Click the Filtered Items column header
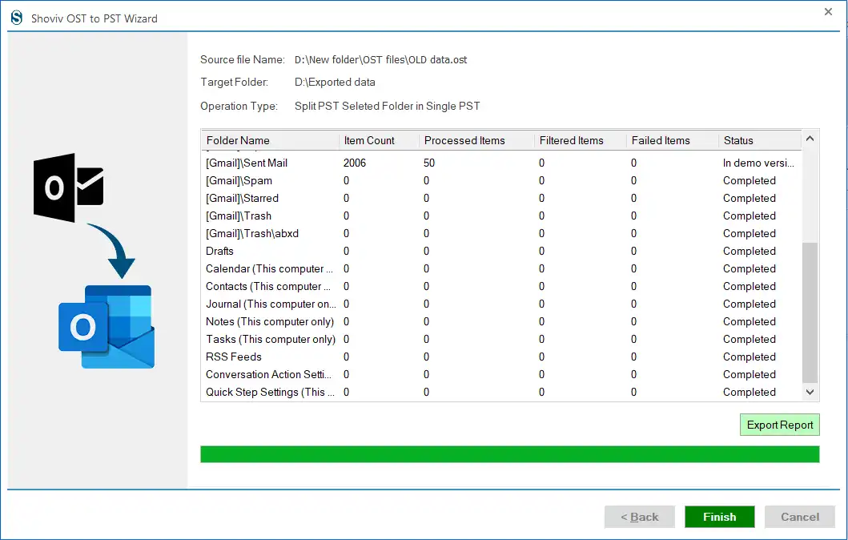The image size is (848, 540). [581, 140]
